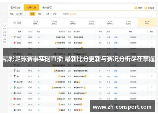Click the 0:4 score cell
This screenshot has width=158, height=115.
pos(70,93)
